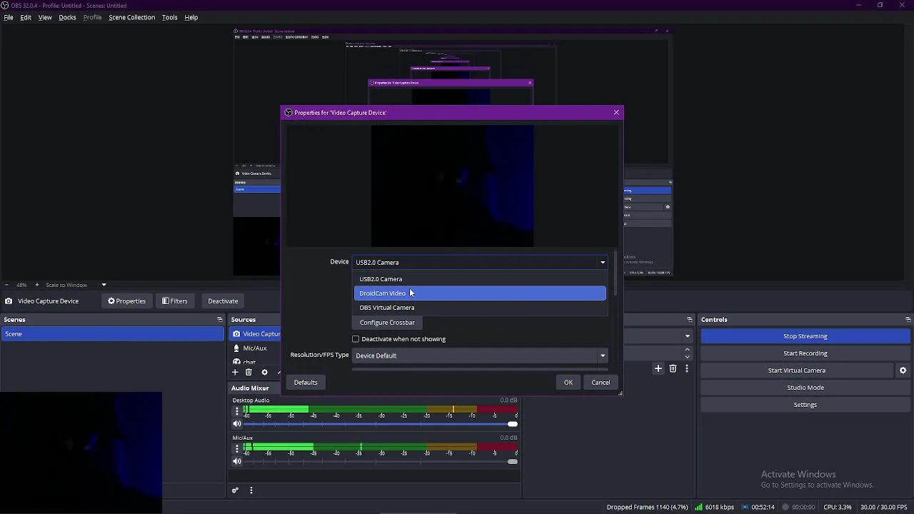
Task: Open the Docks menu
Action: click(67, 17)
